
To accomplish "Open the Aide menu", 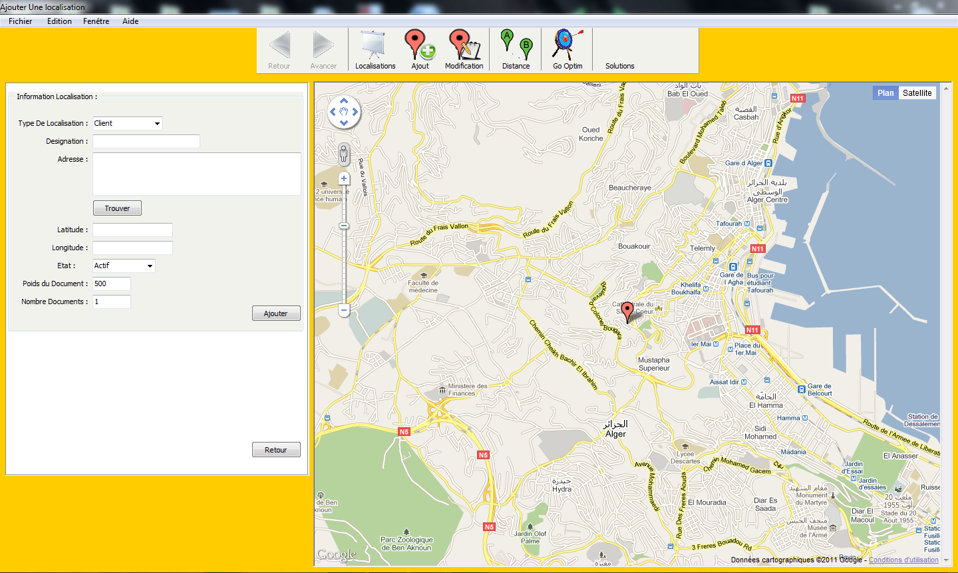I will pos(130,21).
